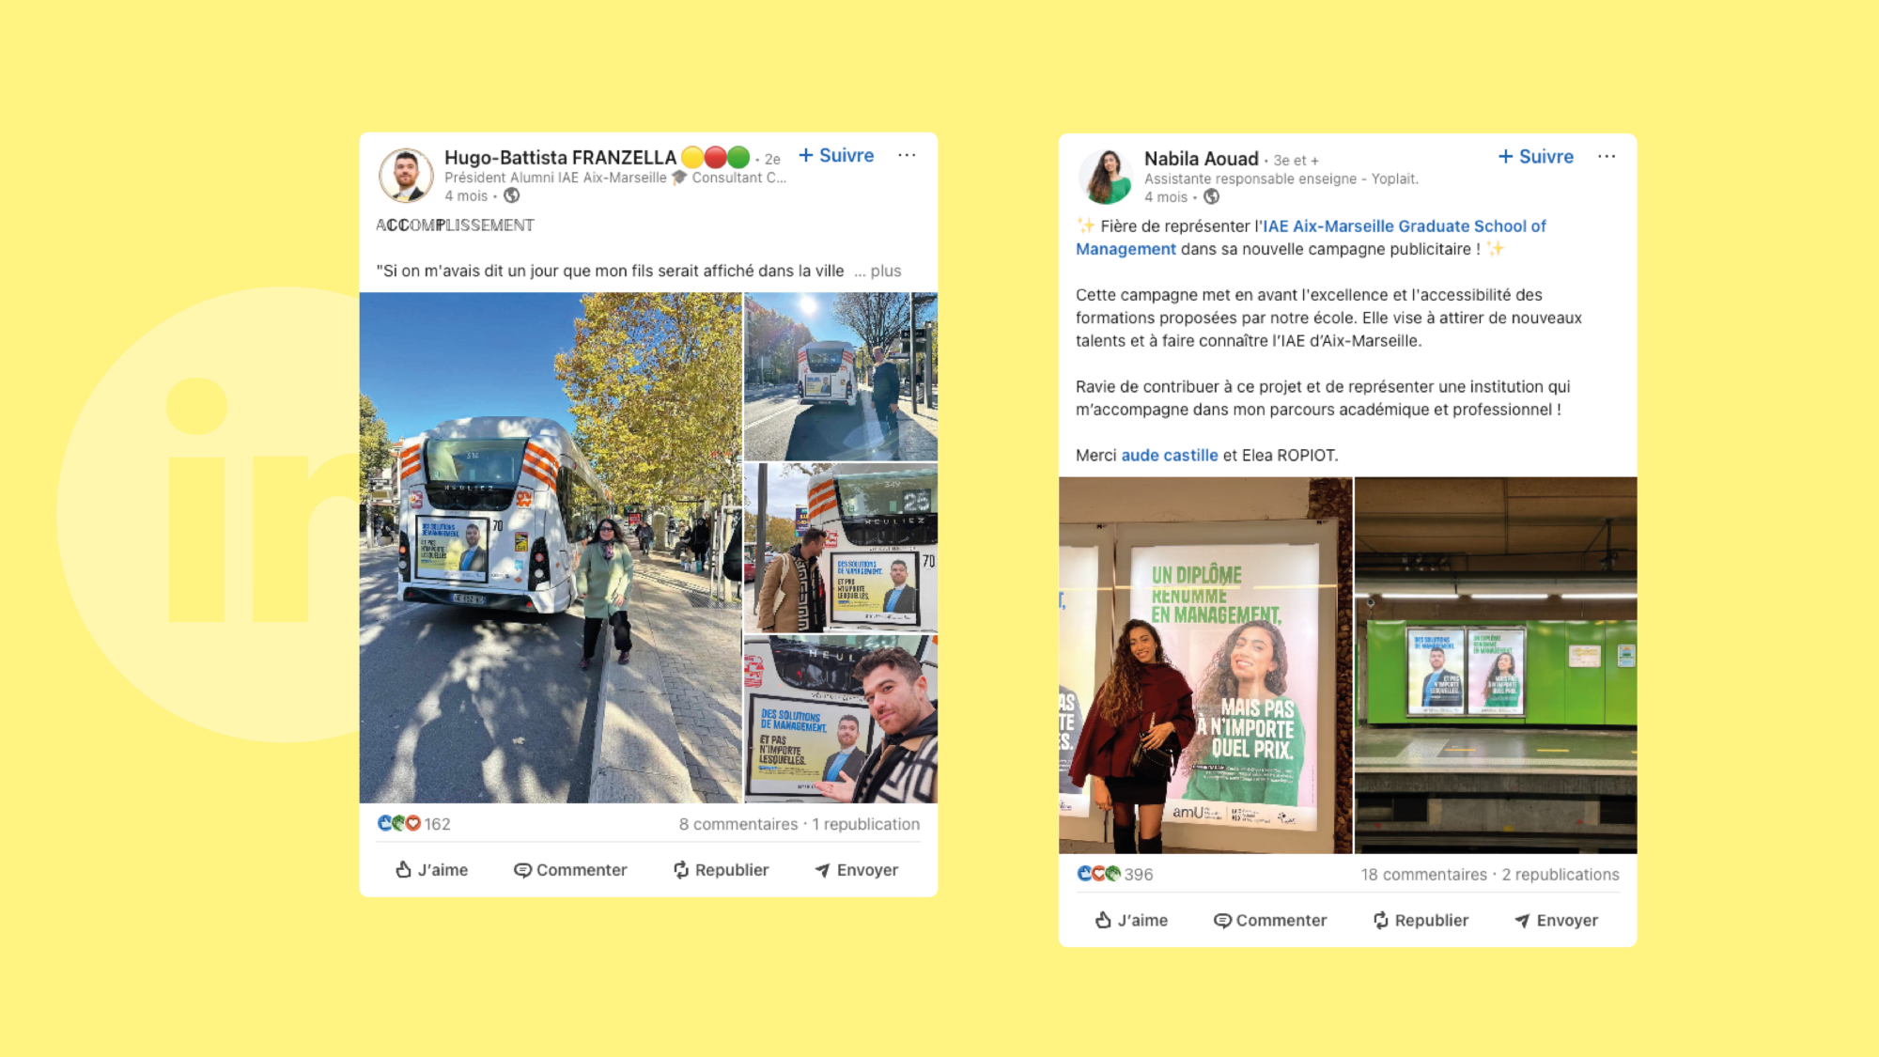
Task: Open the 8 commentaires on Hugo-Battista's post
Action: click(x=738, y=824)
